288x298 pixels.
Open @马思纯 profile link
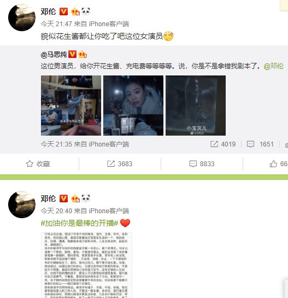(x=54, y=55)
